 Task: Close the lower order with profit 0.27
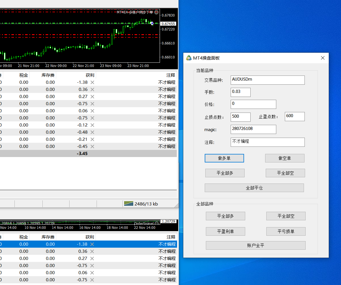[x=92, y=258]
